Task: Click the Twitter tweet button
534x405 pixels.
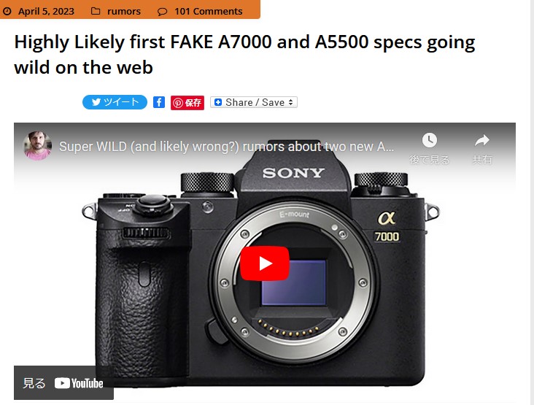Action: click(115, 102)
